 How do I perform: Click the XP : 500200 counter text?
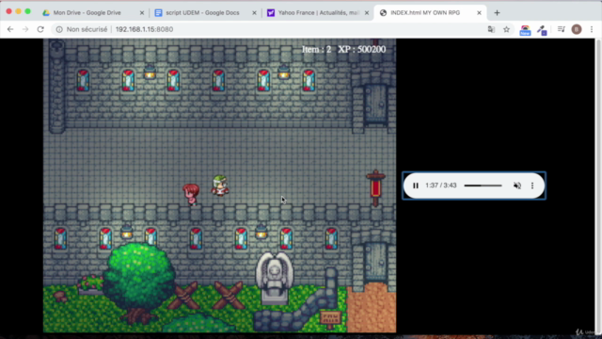pos(361,50)
